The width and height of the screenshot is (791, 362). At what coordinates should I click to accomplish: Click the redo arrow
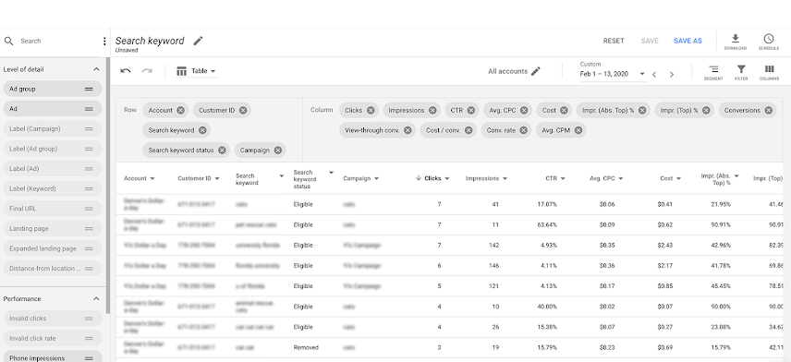coord(147,71)
